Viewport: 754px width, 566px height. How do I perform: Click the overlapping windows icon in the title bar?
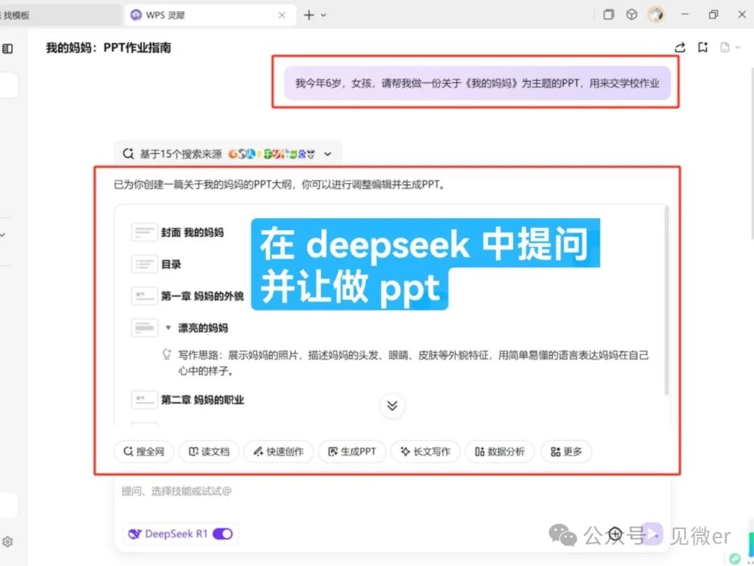(x=609, y=15)
